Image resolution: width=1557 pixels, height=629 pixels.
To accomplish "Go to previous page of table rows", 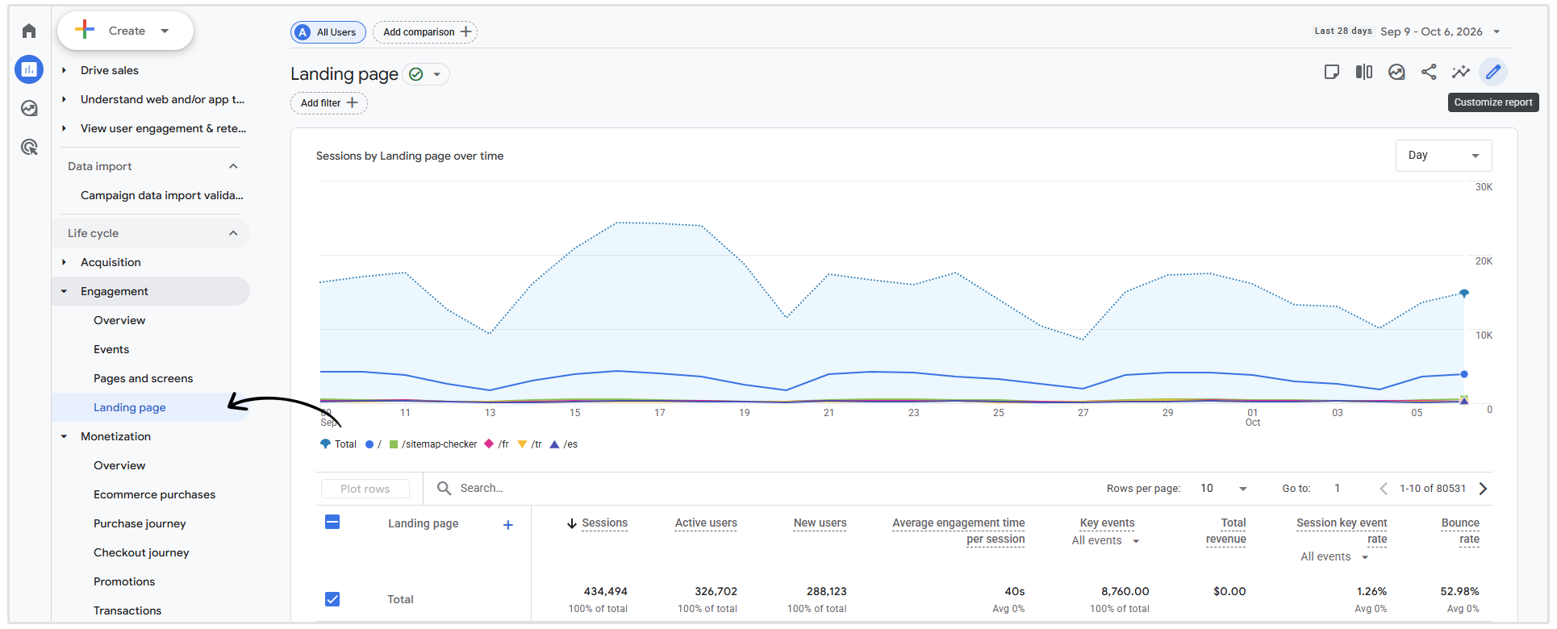I will pos(1384,489).
